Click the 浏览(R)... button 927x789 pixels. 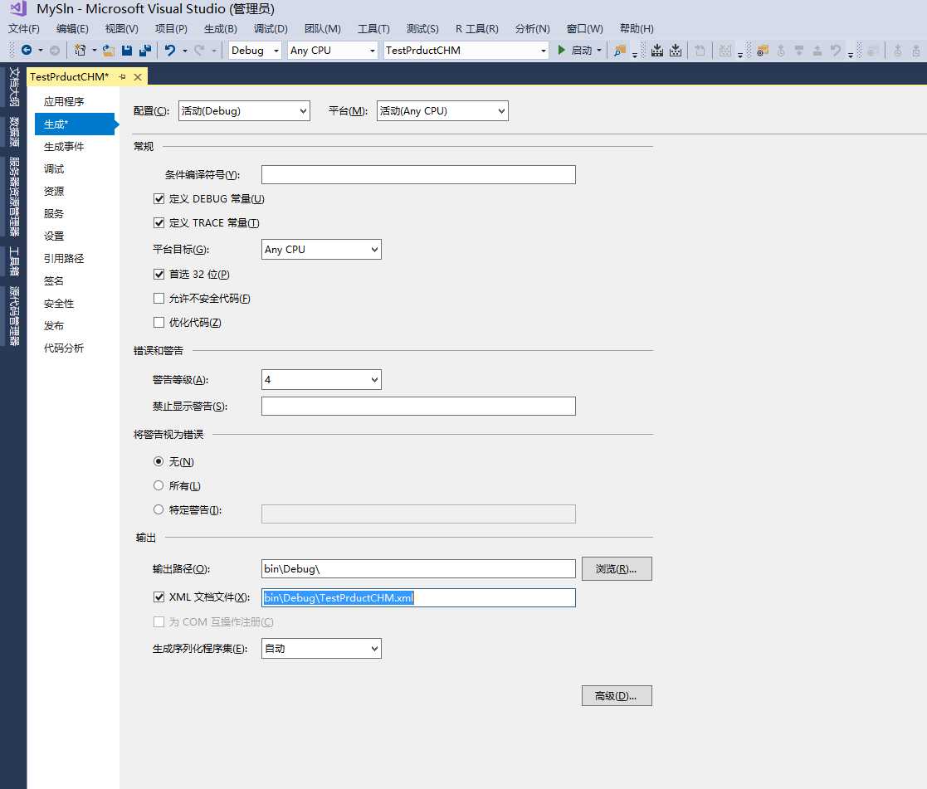[617, 569]
